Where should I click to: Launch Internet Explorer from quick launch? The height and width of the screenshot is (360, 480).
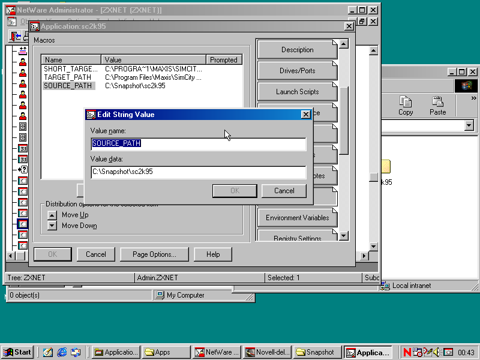(x=62, y=352)
